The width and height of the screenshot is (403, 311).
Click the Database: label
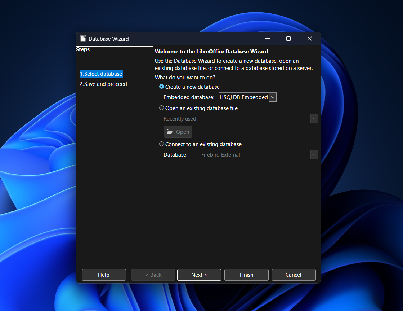click(x=175, y=155)
